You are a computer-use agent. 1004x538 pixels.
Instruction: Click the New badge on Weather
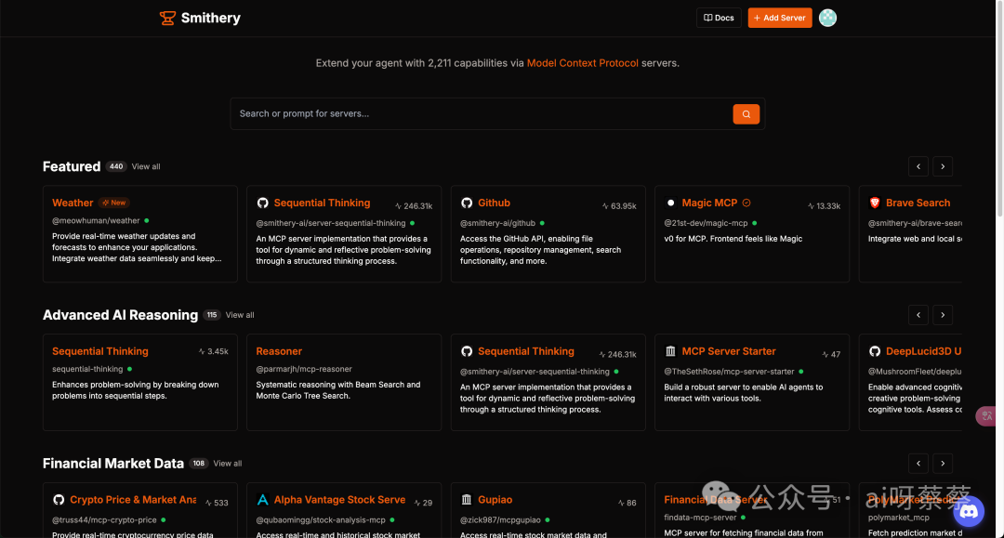point(114,203)
